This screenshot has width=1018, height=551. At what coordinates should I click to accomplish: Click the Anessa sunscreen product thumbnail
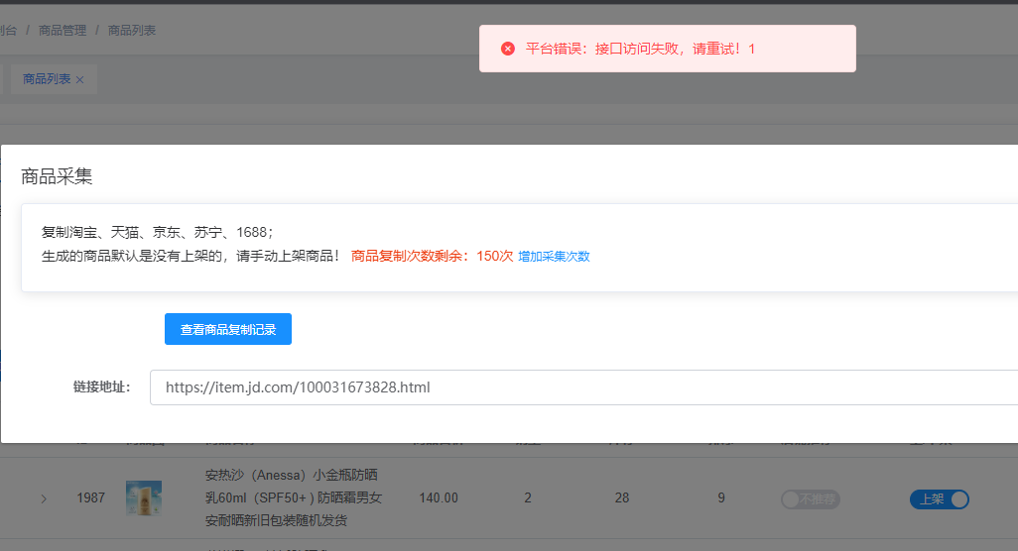[x=143, y=497]
